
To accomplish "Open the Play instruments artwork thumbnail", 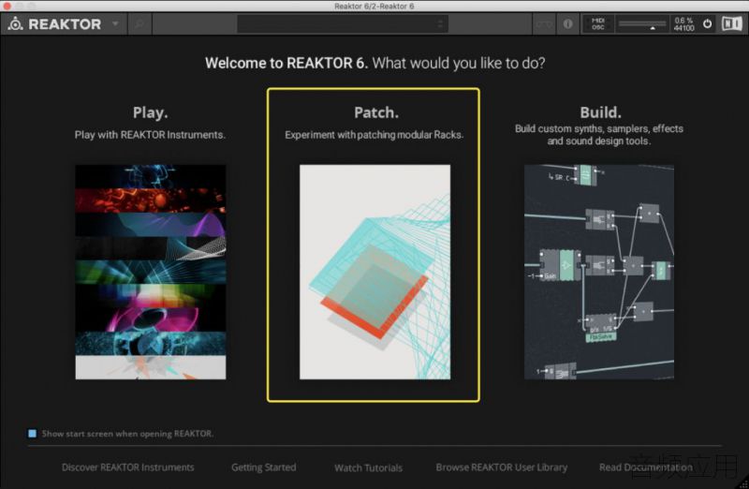I will pos(151,272).
